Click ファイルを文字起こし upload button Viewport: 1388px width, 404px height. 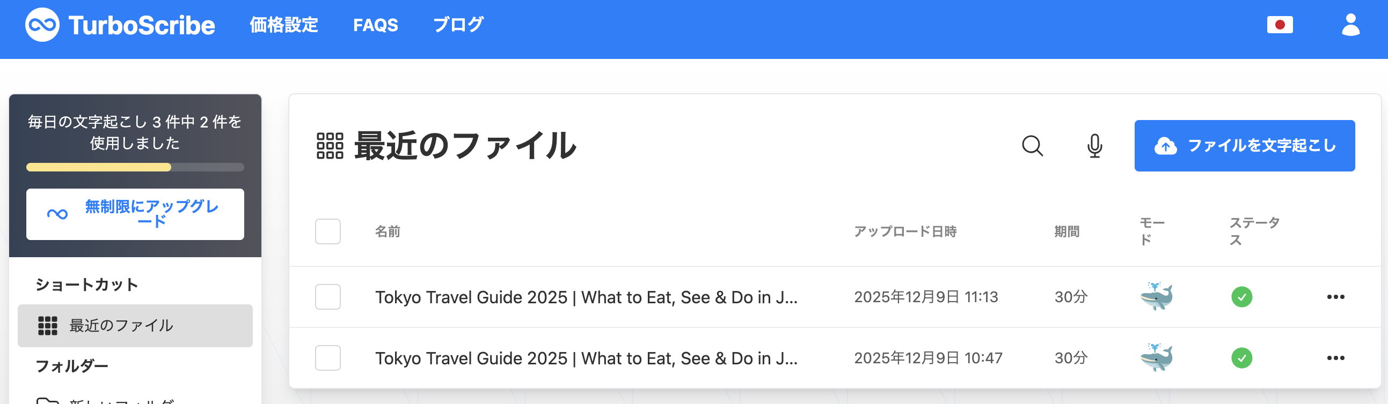1245,145
